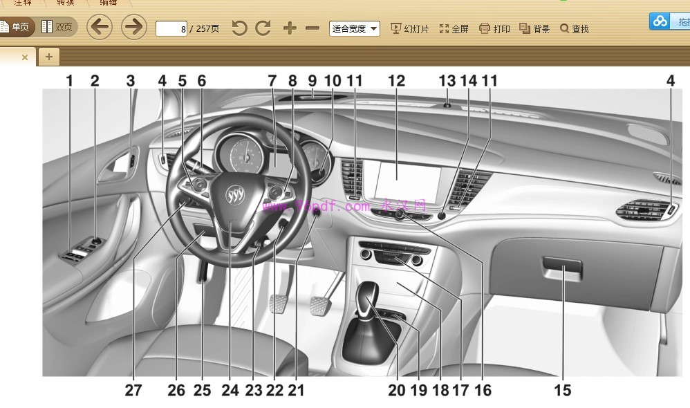This screenshot has height=408, width=690.
Task: Open the print (打印) dialog
Action: coord(494,28)
